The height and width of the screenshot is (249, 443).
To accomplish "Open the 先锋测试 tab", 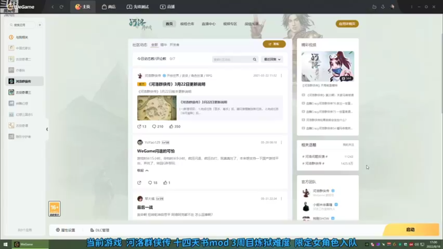I will coord(137,7).
